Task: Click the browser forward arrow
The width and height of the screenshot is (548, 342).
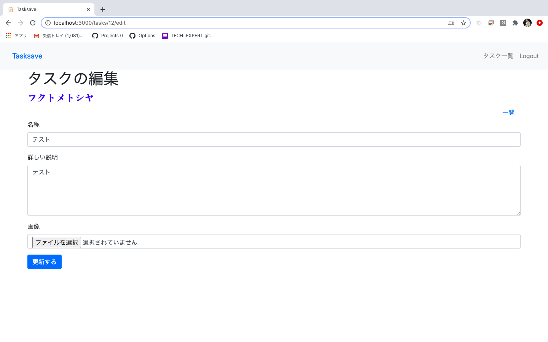Action: click(21, 23)
